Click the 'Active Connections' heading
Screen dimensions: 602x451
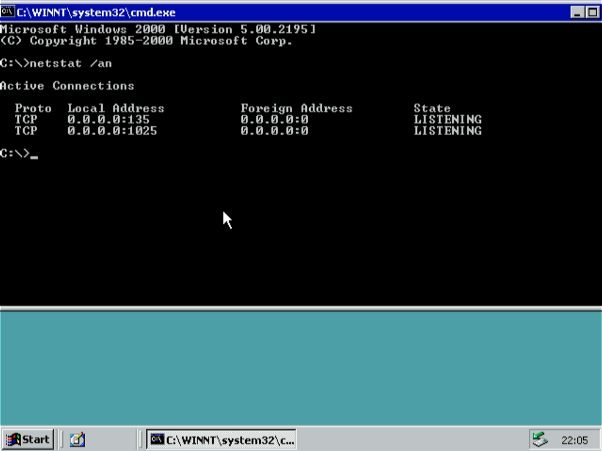point(67,86)
